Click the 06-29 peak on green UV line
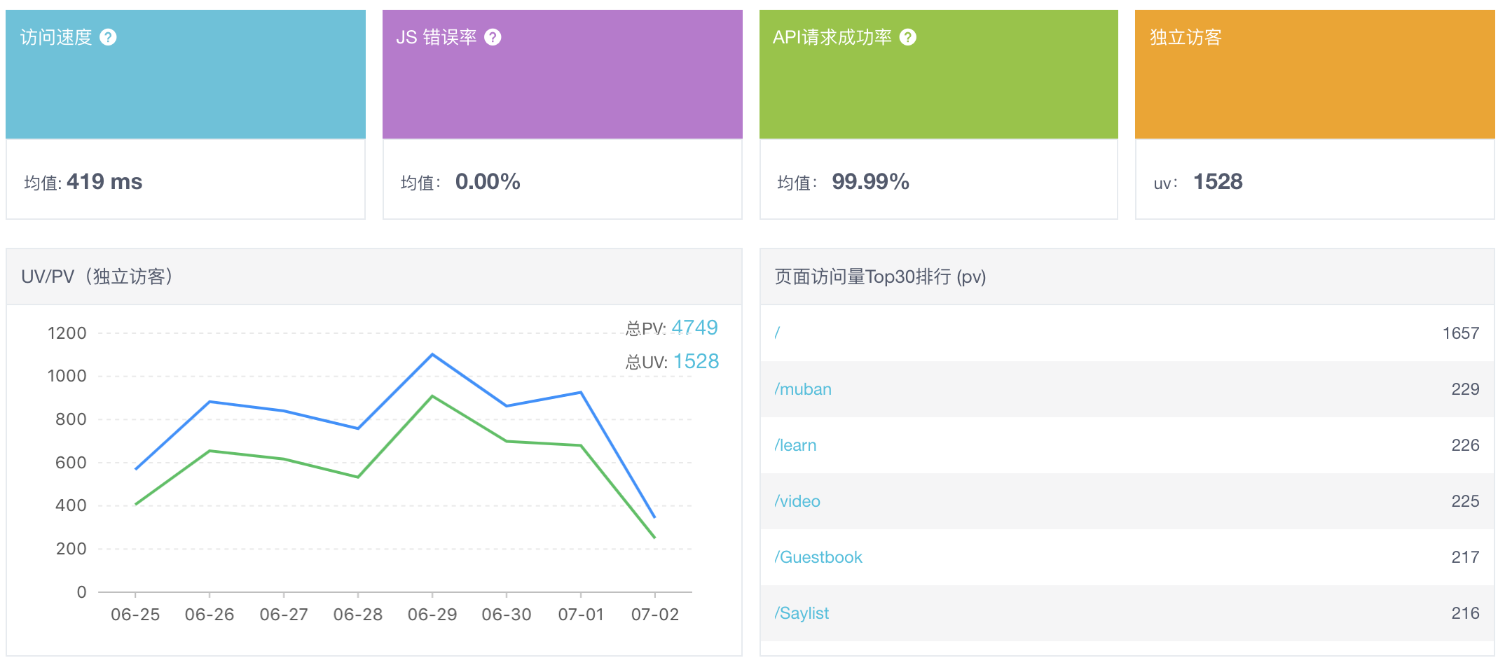 coord(432,396)
